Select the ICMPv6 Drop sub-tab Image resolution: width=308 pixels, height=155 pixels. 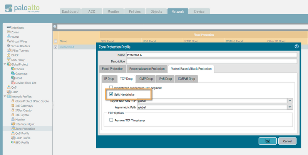pyautogui.click(x=186, y=79)
